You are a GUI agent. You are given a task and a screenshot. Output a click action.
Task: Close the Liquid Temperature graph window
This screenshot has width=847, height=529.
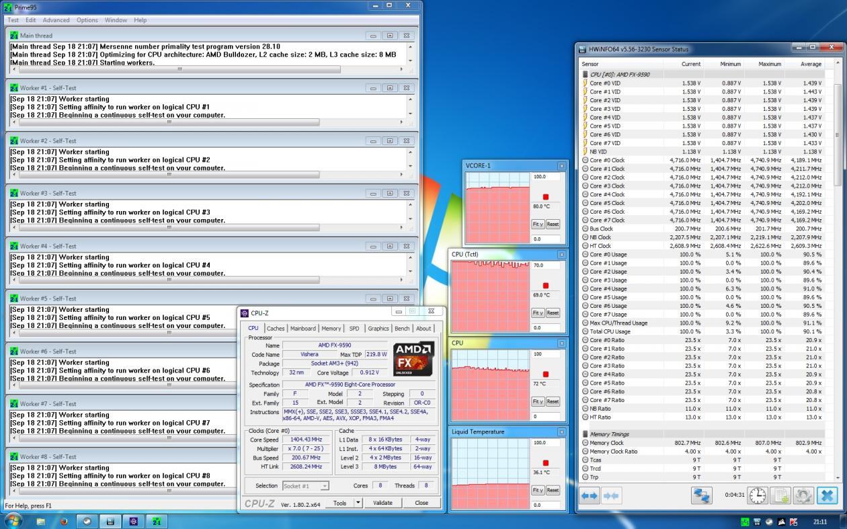pyautogui.click(x=561, y=432)
